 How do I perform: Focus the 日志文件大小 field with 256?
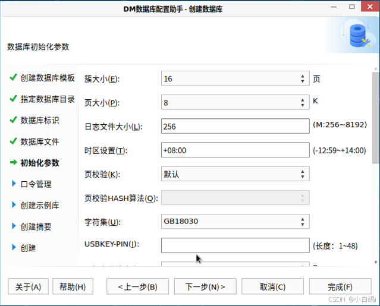pyautogui.click(x=235, y=126)
